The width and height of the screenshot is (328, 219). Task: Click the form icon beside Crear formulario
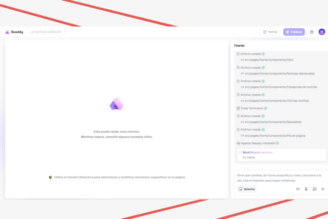(x=238, y=108)
